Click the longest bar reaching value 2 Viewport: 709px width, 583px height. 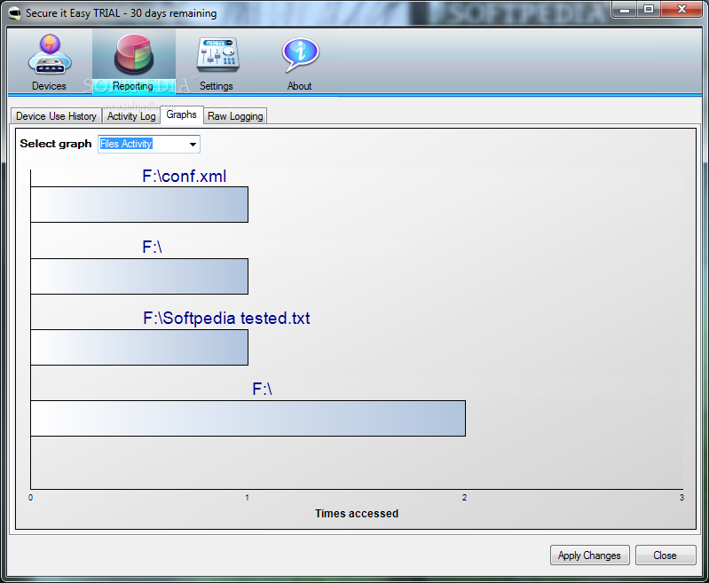pos(248,418)
